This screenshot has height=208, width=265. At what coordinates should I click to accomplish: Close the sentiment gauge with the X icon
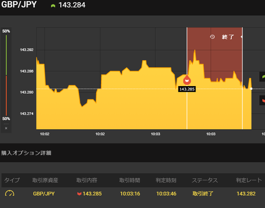(6, 128)
